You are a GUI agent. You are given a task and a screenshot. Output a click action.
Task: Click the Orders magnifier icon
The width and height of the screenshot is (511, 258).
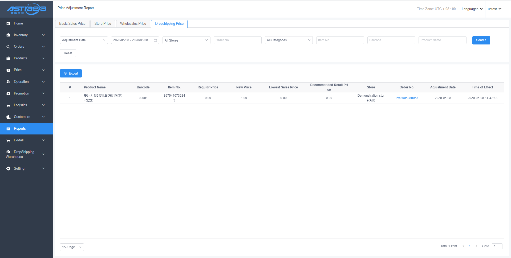point(8,47)
